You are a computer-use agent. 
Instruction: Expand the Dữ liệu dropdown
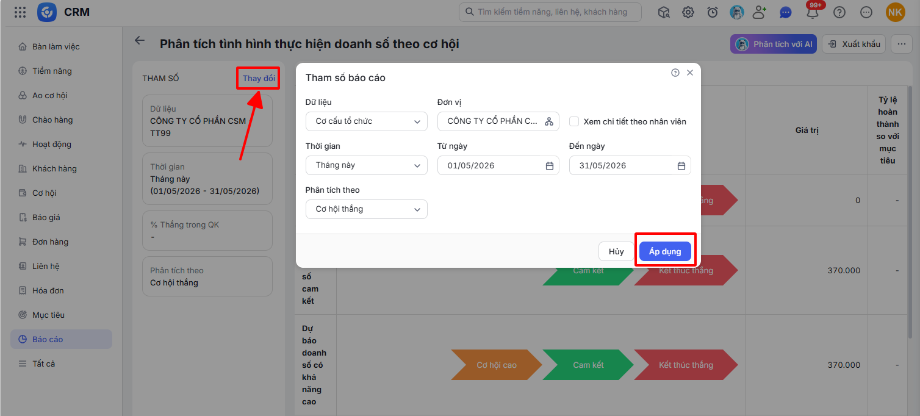(366, 121)
